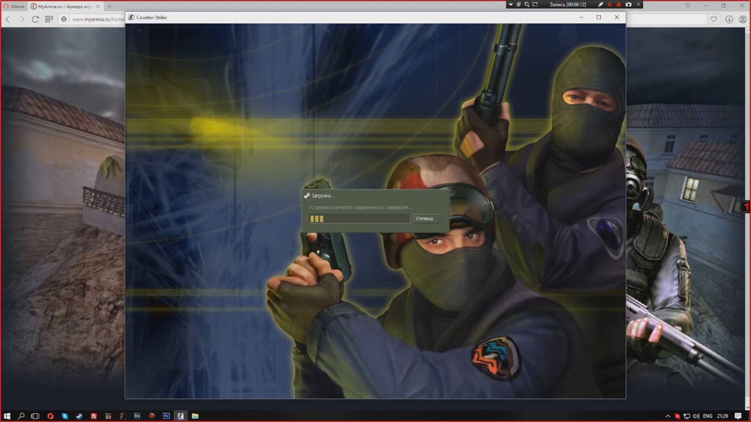Open the clock showing 21:29
The width and height of the screenshot is (751, 422).
pos(723,416)
